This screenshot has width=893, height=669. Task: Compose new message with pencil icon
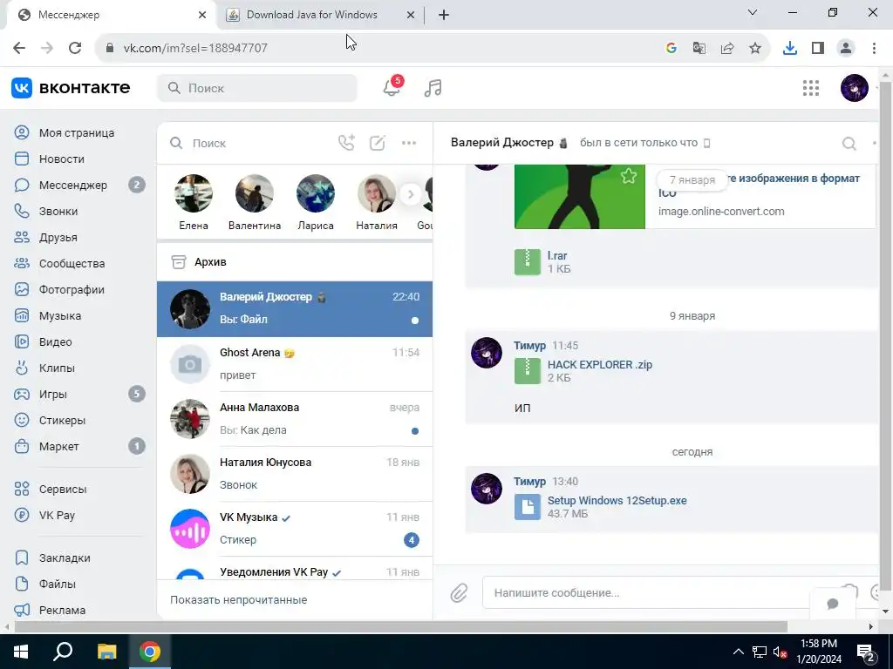(x=378, y=143)
